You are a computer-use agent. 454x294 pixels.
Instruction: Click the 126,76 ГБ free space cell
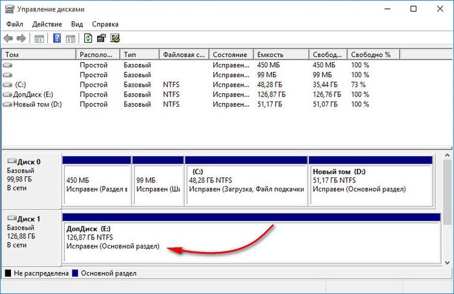327,95
